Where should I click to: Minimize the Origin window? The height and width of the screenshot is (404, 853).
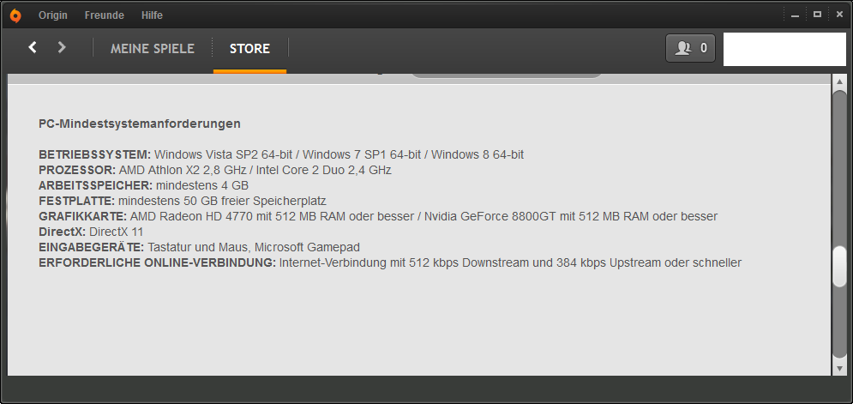796,15
